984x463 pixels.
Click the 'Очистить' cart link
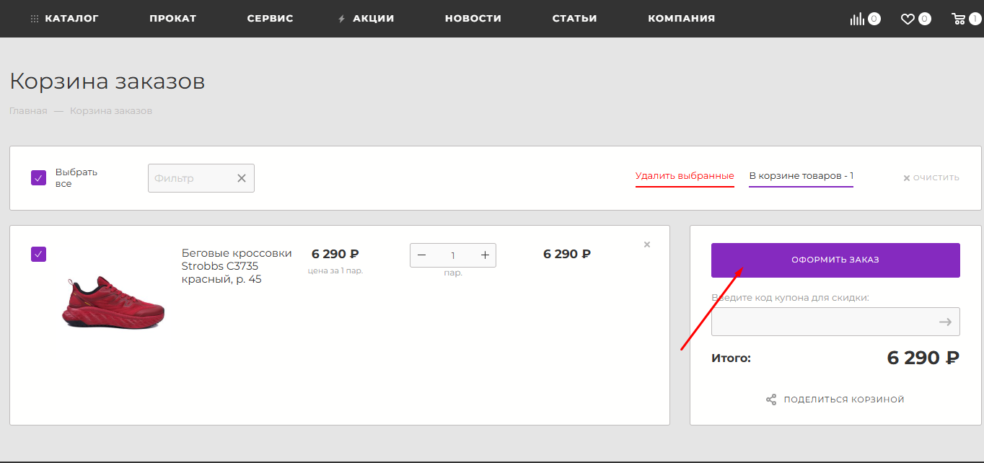pos(931,177)
